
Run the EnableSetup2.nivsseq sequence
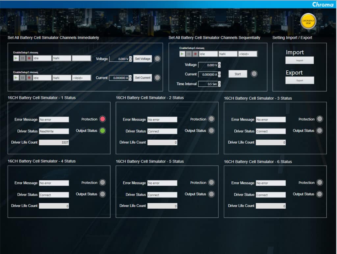pos(16,78)
